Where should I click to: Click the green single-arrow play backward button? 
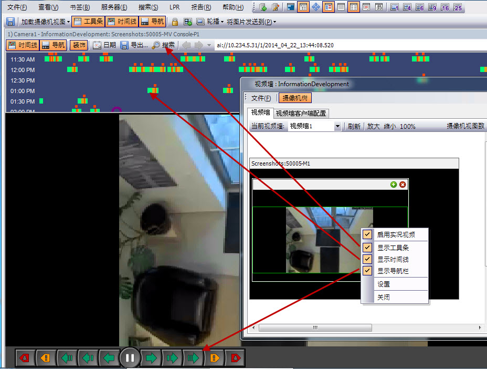[x=109, y=358]
